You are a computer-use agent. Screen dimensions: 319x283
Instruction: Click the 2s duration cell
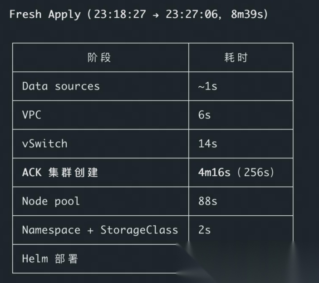click(x=205, y=230)
